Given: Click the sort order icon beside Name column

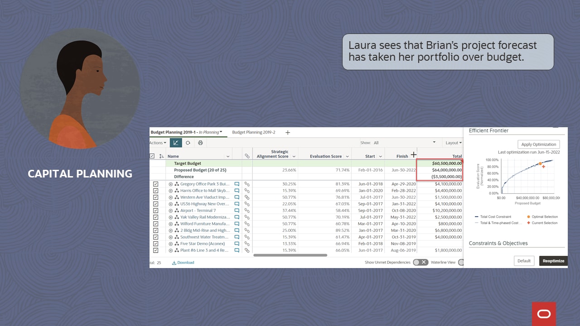Looking at the screenshot, I should coord(162,156).
